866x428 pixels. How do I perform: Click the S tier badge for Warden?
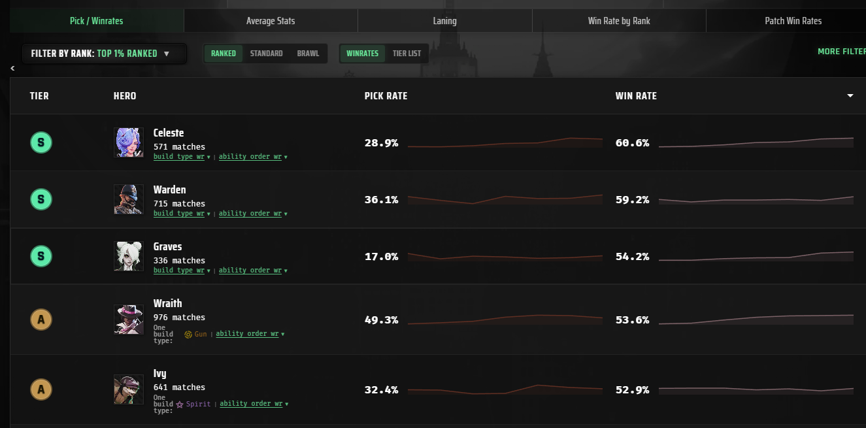(x=41, y=199)
